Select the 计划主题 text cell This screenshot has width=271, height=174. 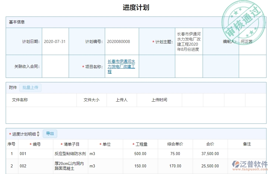[x=188, y=41]
